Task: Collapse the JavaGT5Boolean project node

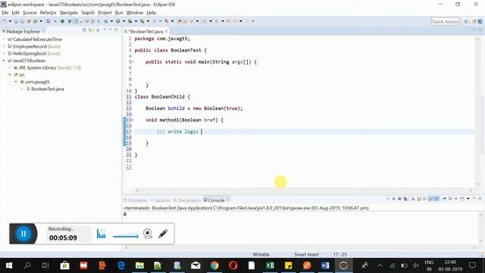Action: tap(4, 61)
